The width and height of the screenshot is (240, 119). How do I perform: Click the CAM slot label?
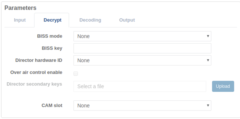point(52,105)
